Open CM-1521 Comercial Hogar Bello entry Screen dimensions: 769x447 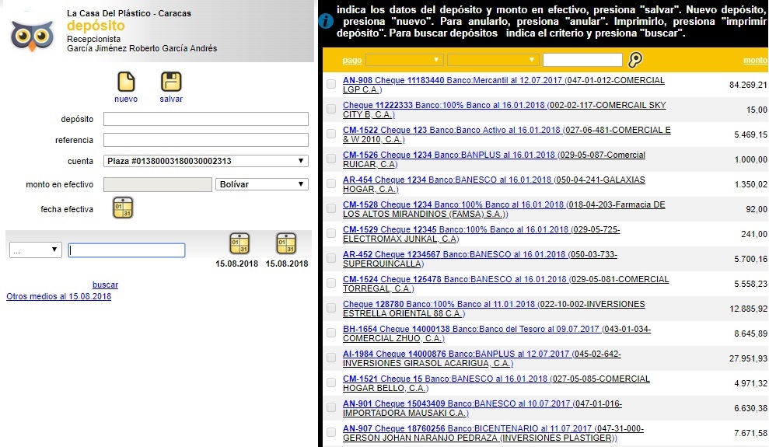pos(496,383)
